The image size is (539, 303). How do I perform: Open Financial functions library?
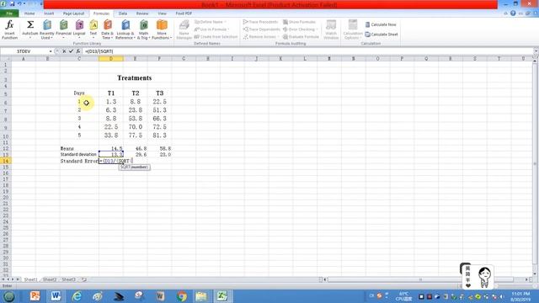point(64,29)
